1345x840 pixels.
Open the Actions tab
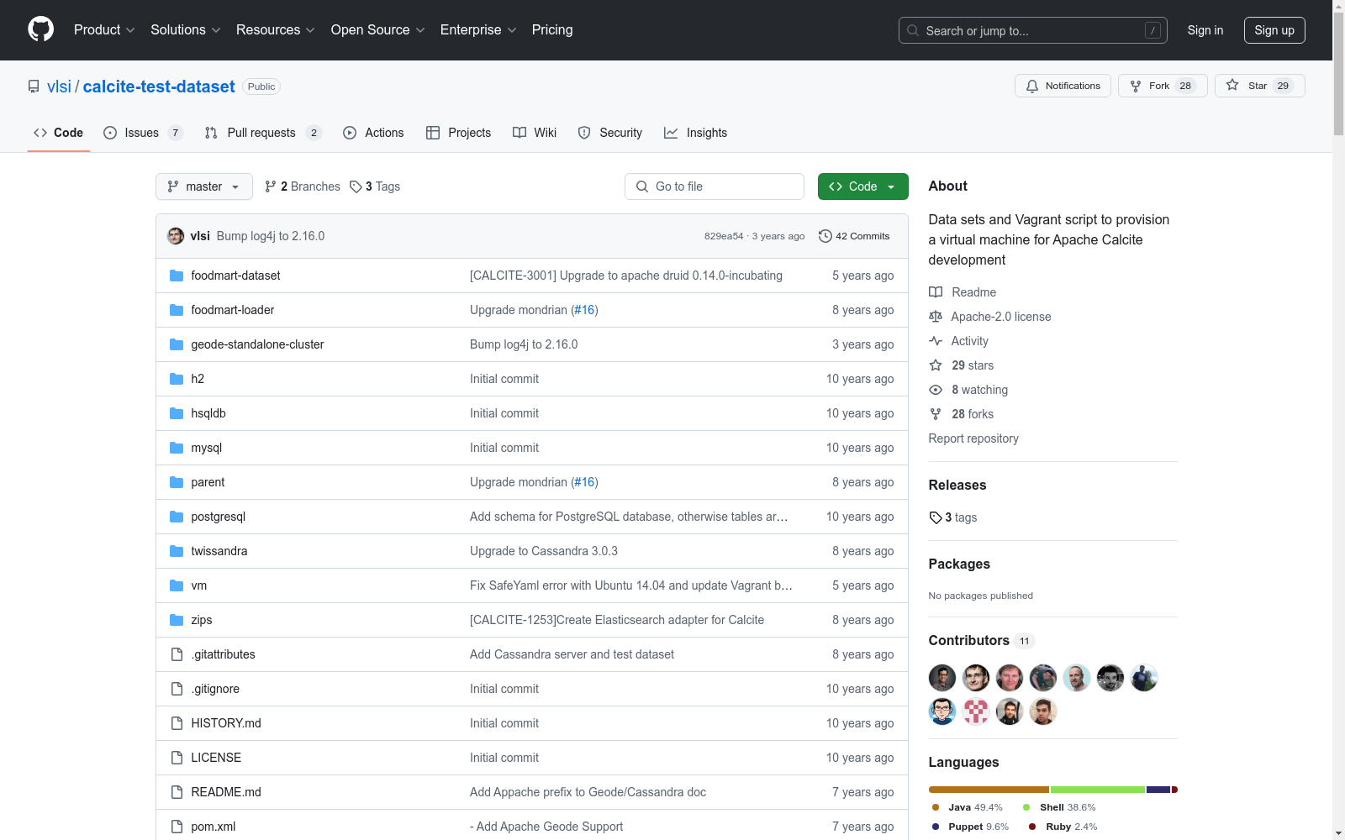tap(373, 133)
